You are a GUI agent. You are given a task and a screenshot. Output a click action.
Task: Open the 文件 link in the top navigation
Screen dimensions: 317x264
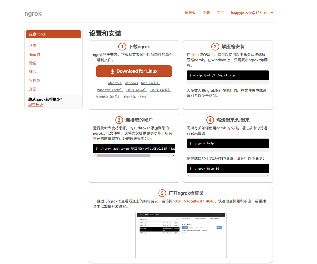220,13
